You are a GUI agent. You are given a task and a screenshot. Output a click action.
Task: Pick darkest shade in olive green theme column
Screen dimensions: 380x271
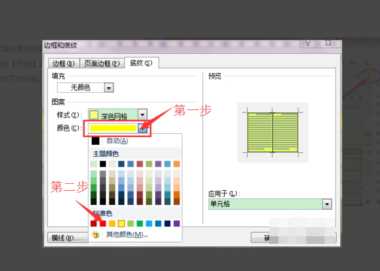[149, 202]
